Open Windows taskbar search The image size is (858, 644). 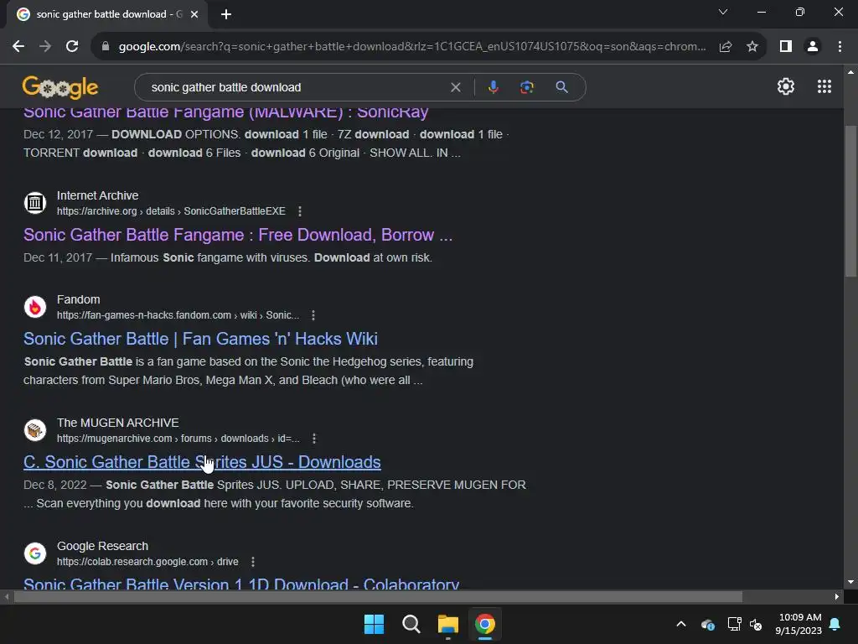click(x=411, y=624)
